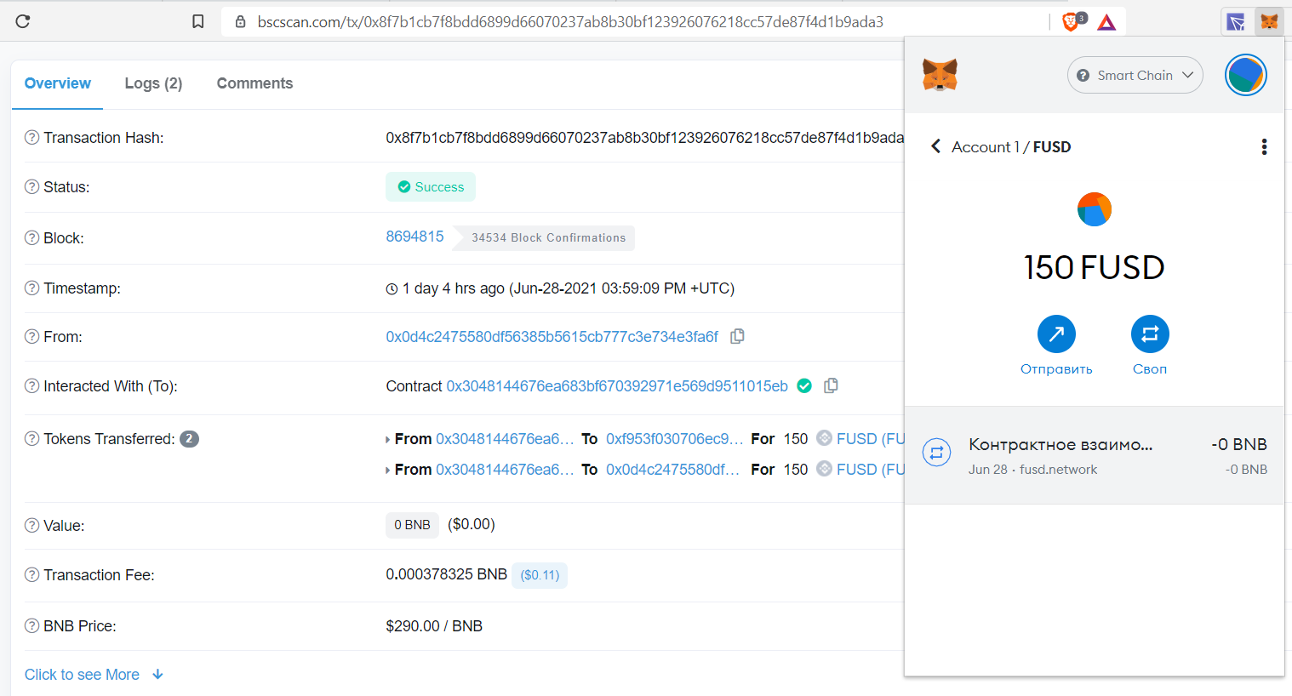1292x696 pixels.
Task: Click the green verified checkmark beside contract
Action: [803, 385]
